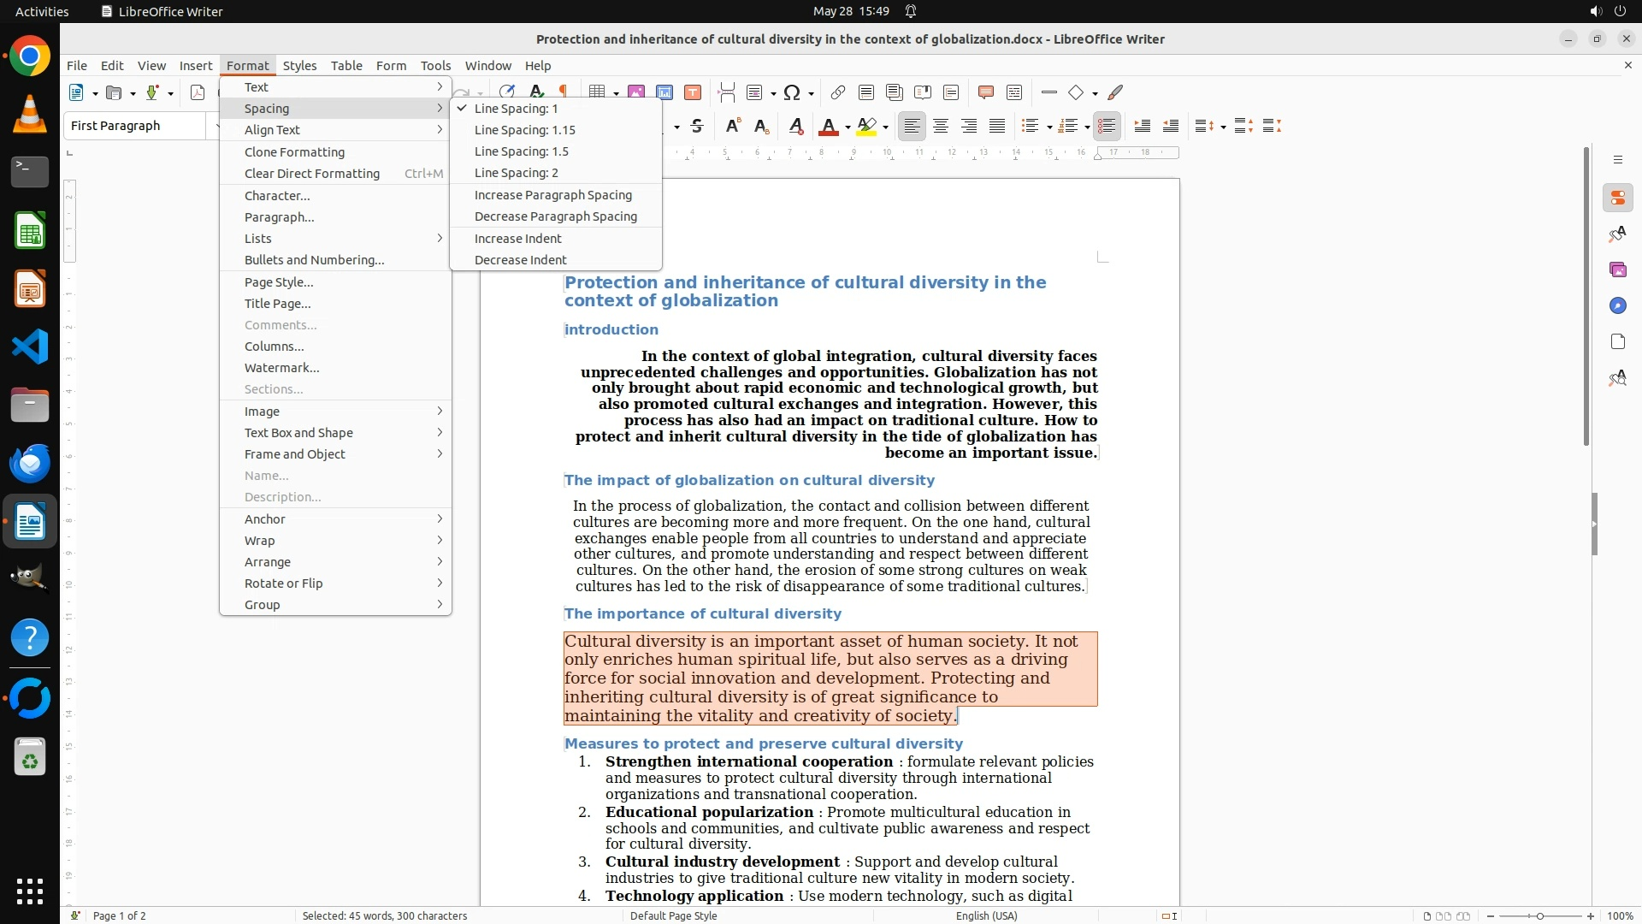1642x924 pixels.
Task: Open the font color dropdown arrow
Action: [x=848, y=127]
